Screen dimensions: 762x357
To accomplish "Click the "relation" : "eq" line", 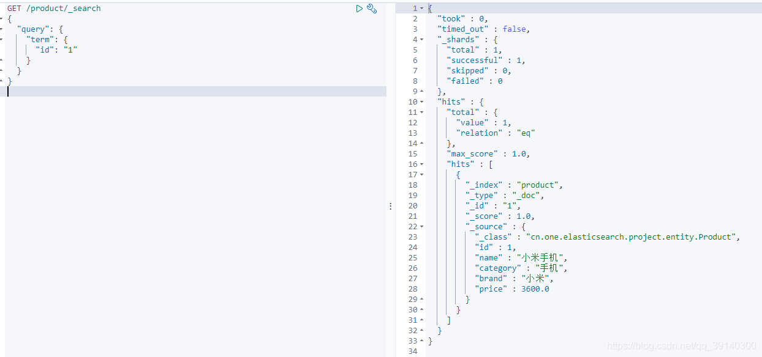I will tap(496, 133).
